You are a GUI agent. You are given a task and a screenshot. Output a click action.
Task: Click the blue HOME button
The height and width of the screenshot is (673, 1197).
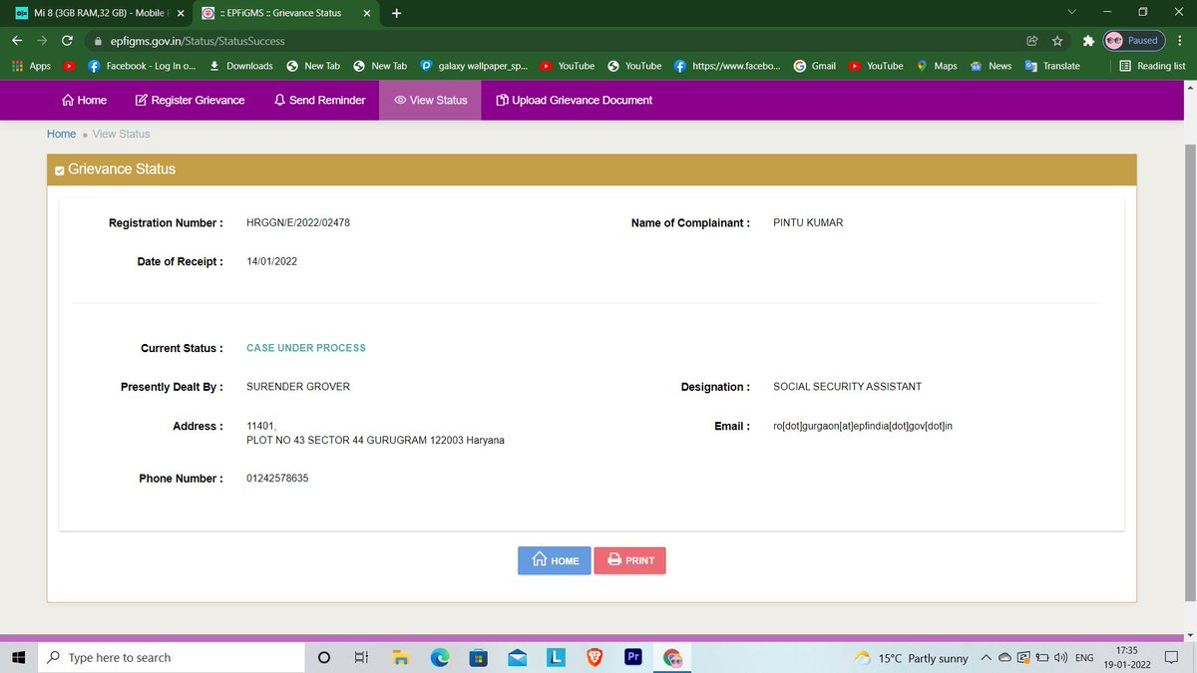pyautogui.click(x=555, y=560)
